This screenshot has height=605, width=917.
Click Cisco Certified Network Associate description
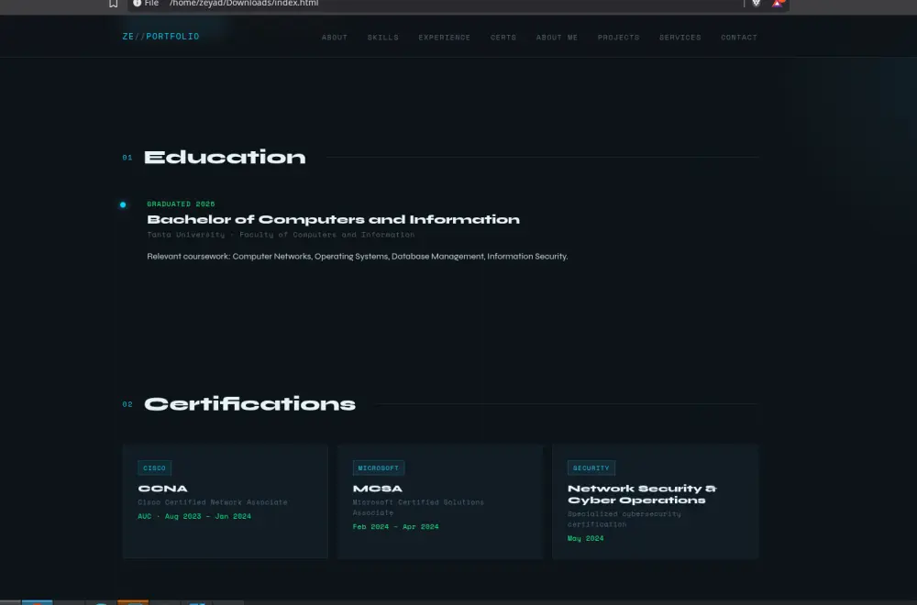coord(213,502)
